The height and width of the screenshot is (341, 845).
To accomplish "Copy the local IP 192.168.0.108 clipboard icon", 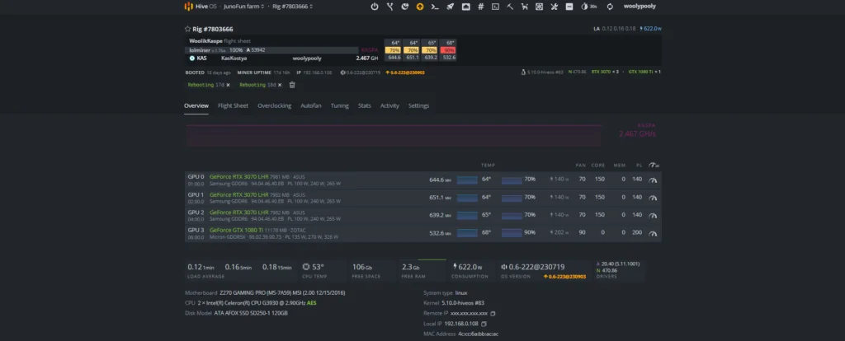I will (x=484, y=324).
